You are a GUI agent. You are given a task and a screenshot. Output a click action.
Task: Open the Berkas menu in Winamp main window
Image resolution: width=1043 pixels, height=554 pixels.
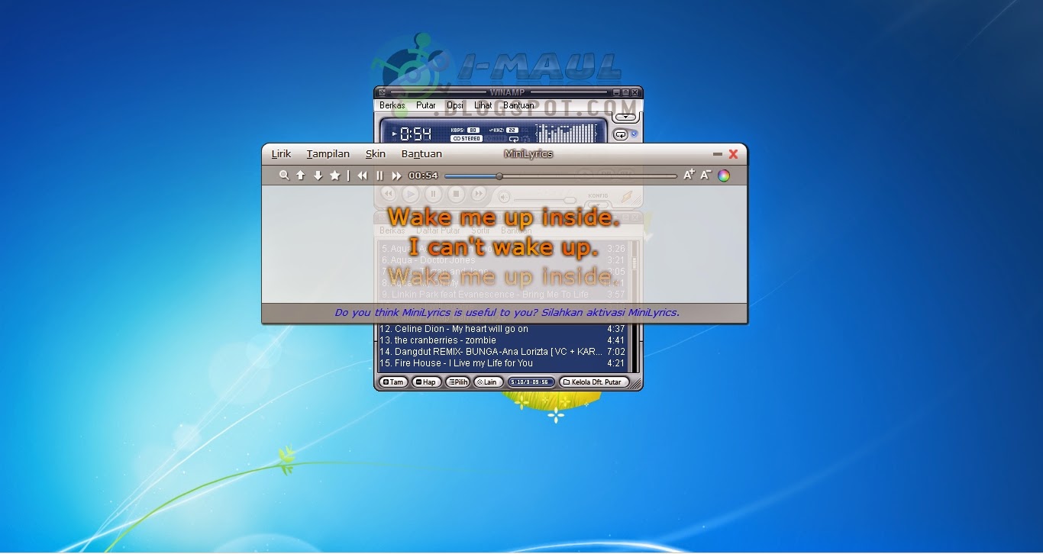point(392,105)
